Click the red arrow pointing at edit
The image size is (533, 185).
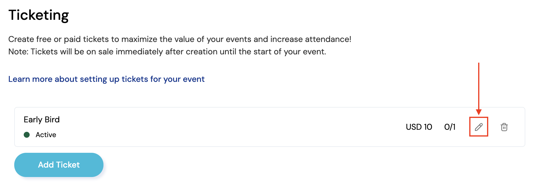point(478,89)
